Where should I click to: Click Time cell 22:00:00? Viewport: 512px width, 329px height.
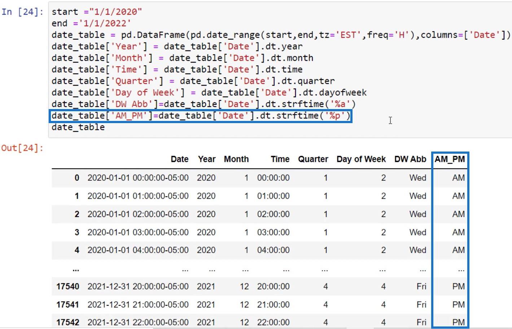(273, 323)
